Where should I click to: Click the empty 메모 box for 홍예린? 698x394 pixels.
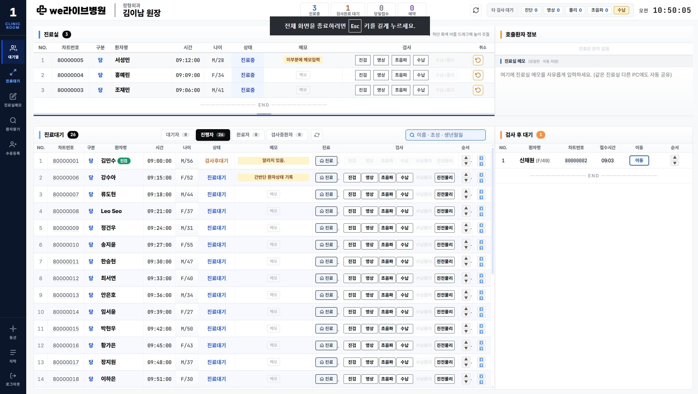[303, 75]
